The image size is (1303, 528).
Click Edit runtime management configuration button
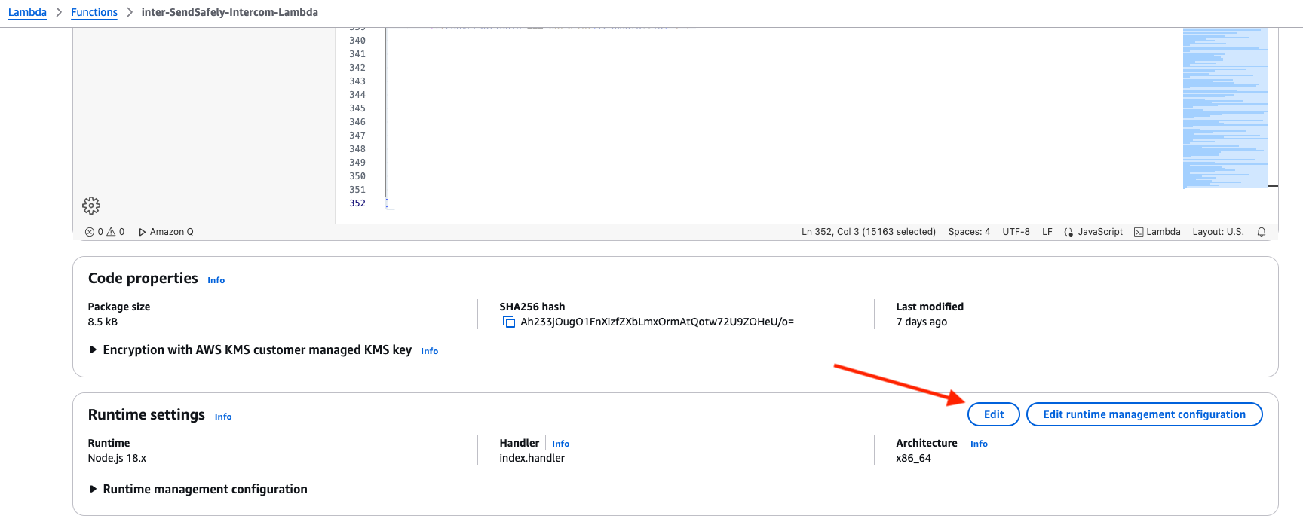1144,414
